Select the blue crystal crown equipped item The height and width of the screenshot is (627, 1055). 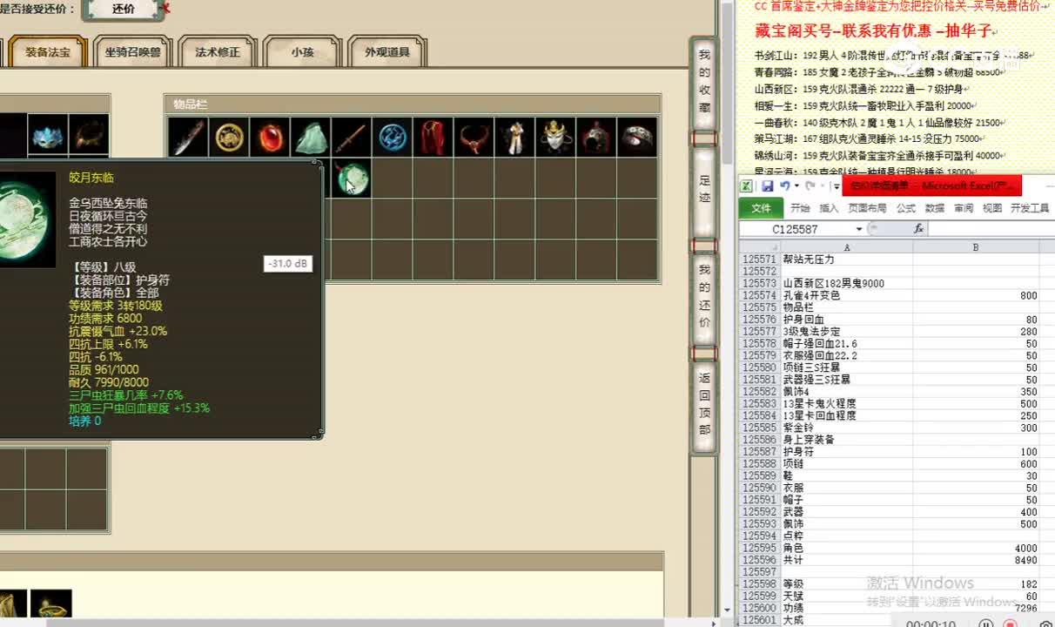tap(48, 135)
